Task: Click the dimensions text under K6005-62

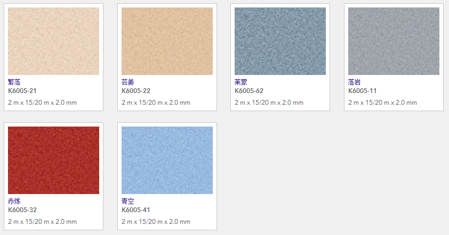Action: [x=269, y=103]
